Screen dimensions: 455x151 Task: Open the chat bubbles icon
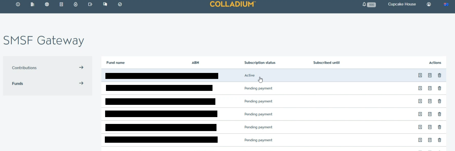105,4
